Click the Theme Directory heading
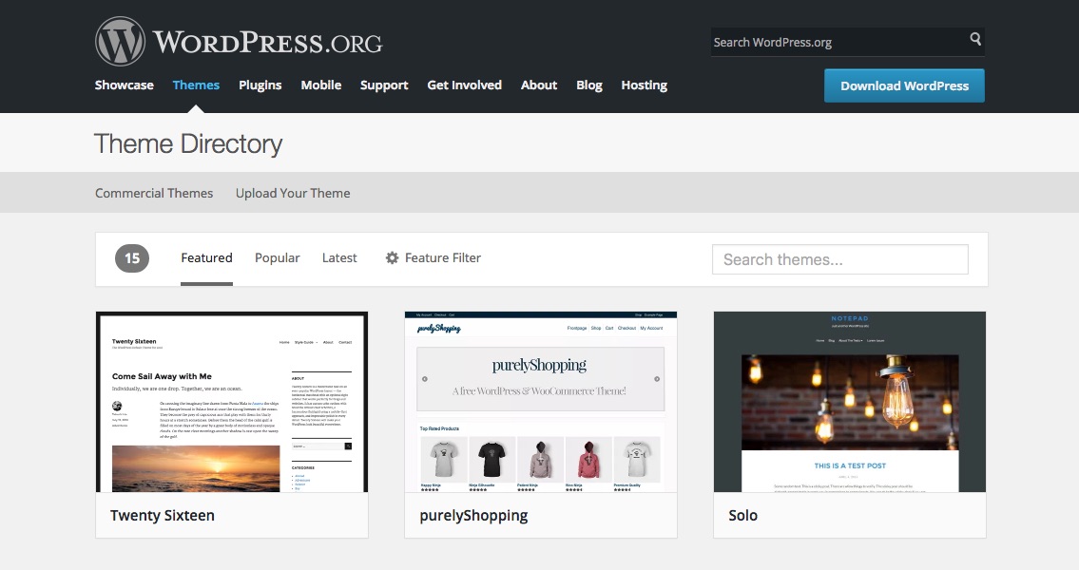1079x570 pixels. 188,144
